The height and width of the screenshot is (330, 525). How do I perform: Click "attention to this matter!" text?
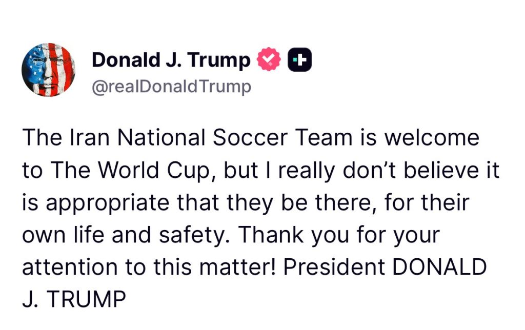150,267
